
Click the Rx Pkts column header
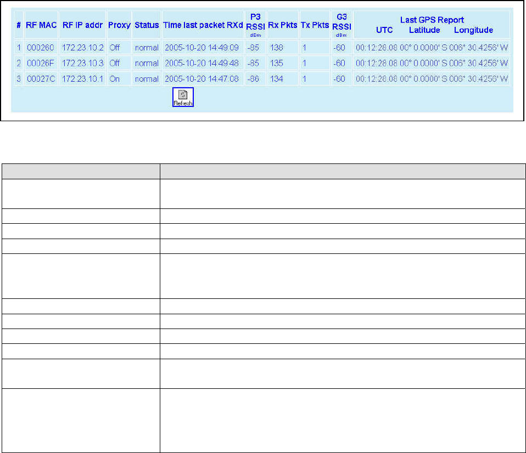coord(282,25)
